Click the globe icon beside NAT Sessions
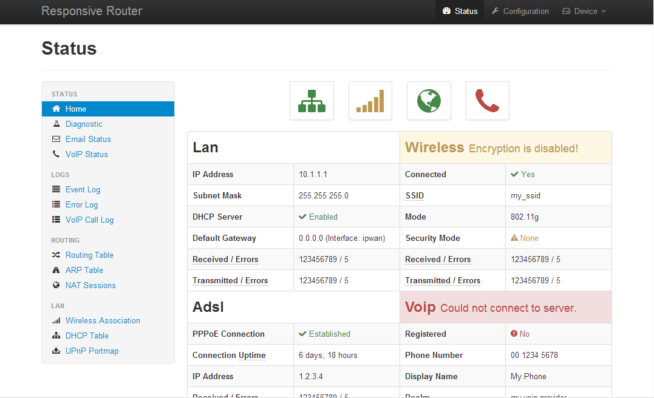Screen dimensions: 654x398 [x=56, y=285]
